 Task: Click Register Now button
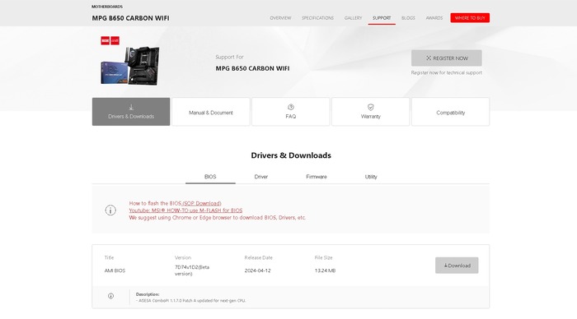(447, 58)
